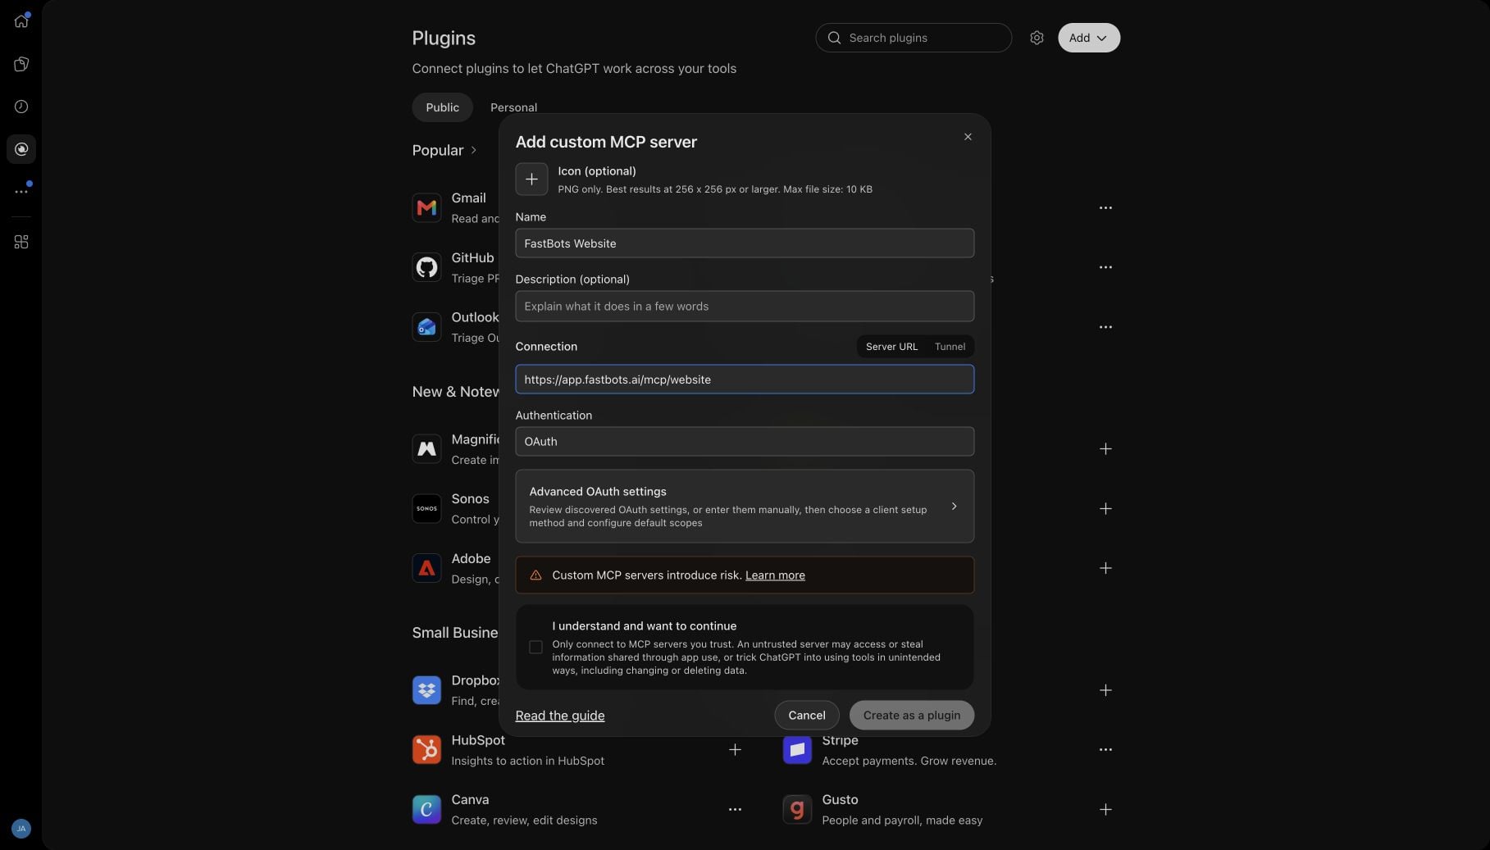Viewport: 1490px width, 850px height.
Task: Click the Dropbox plugin icon
Action: [426, 690]
